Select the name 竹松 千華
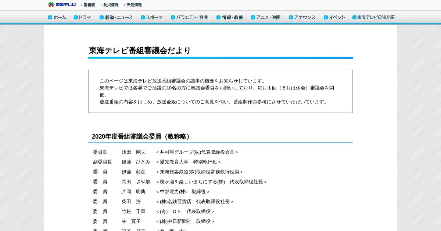Screen dimensions: 441x231 tap(133, 212)
